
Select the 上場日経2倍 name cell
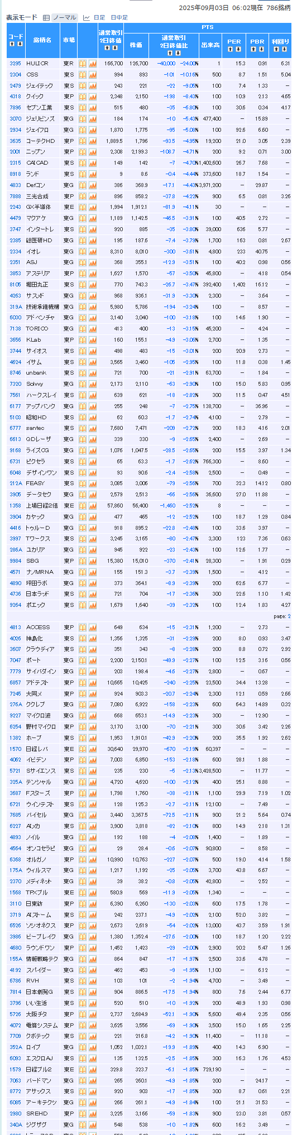coord(42,505)
